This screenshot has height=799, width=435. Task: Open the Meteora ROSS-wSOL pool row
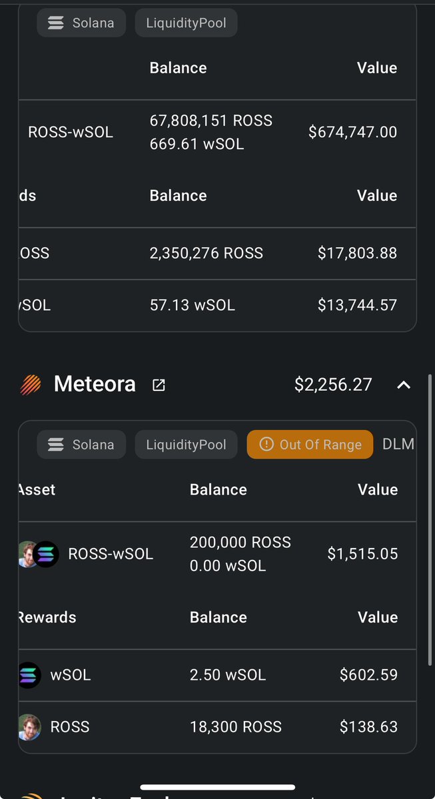tap(217, 554)
